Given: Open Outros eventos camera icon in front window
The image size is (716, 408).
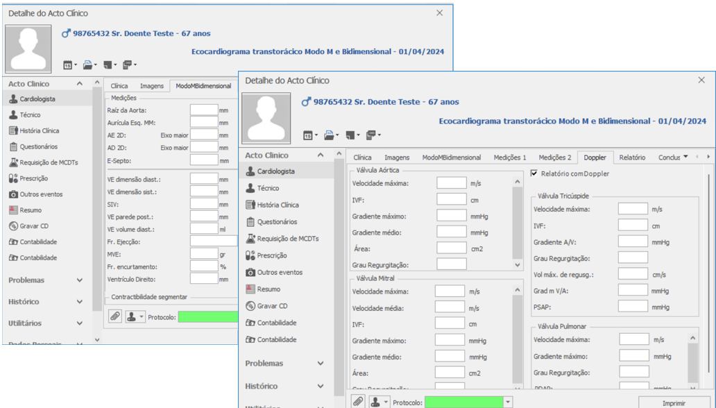Looking at the screenshot, I should coord(250,273).
